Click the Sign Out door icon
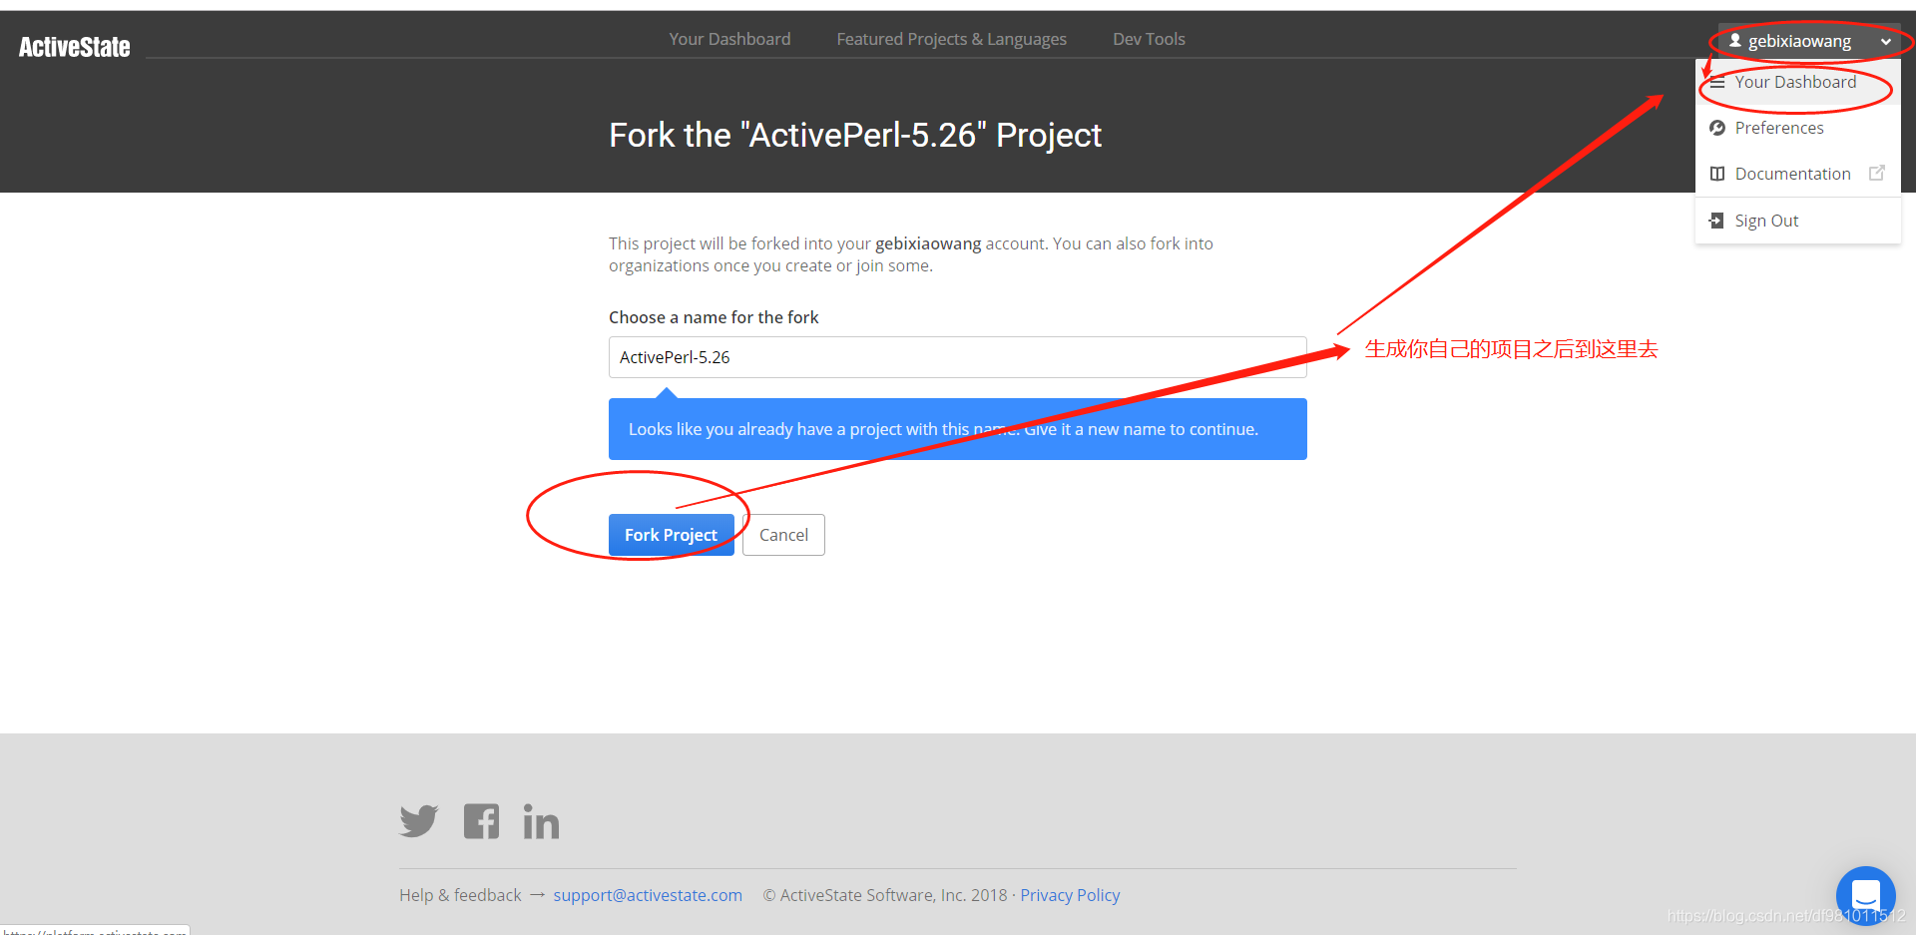1916x935 pixels. coord(1716,221)
